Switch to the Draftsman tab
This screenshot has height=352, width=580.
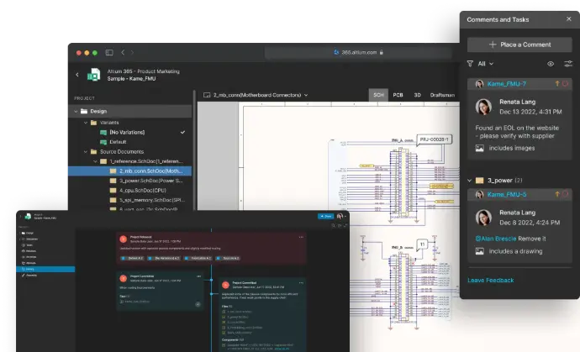click(442, 95)
